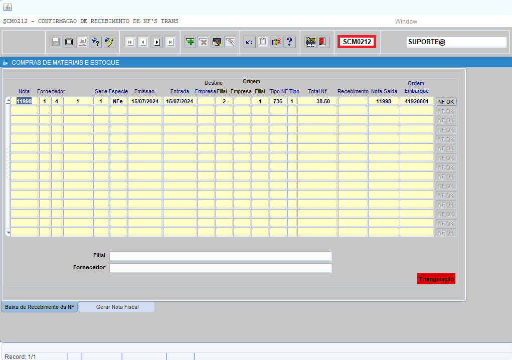Select the Fornecedor cell with value 4
The width and height of the screenshot is (512, 360).
pyautogui.click(x=57, y=101)
